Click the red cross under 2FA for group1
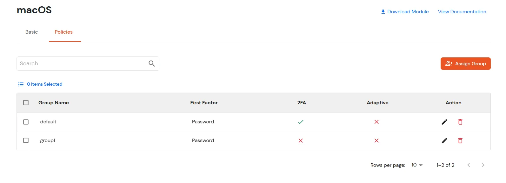506x183 pixels. click(301, 141)
